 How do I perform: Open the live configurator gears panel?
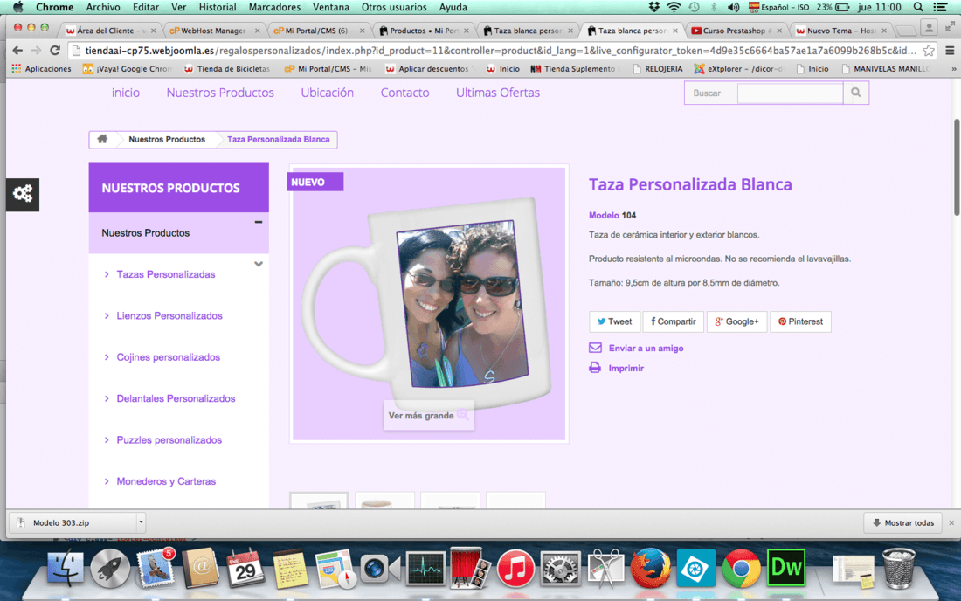[x=23, y=194]
